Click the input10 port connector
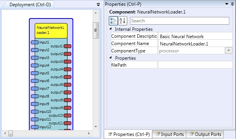 35,112
